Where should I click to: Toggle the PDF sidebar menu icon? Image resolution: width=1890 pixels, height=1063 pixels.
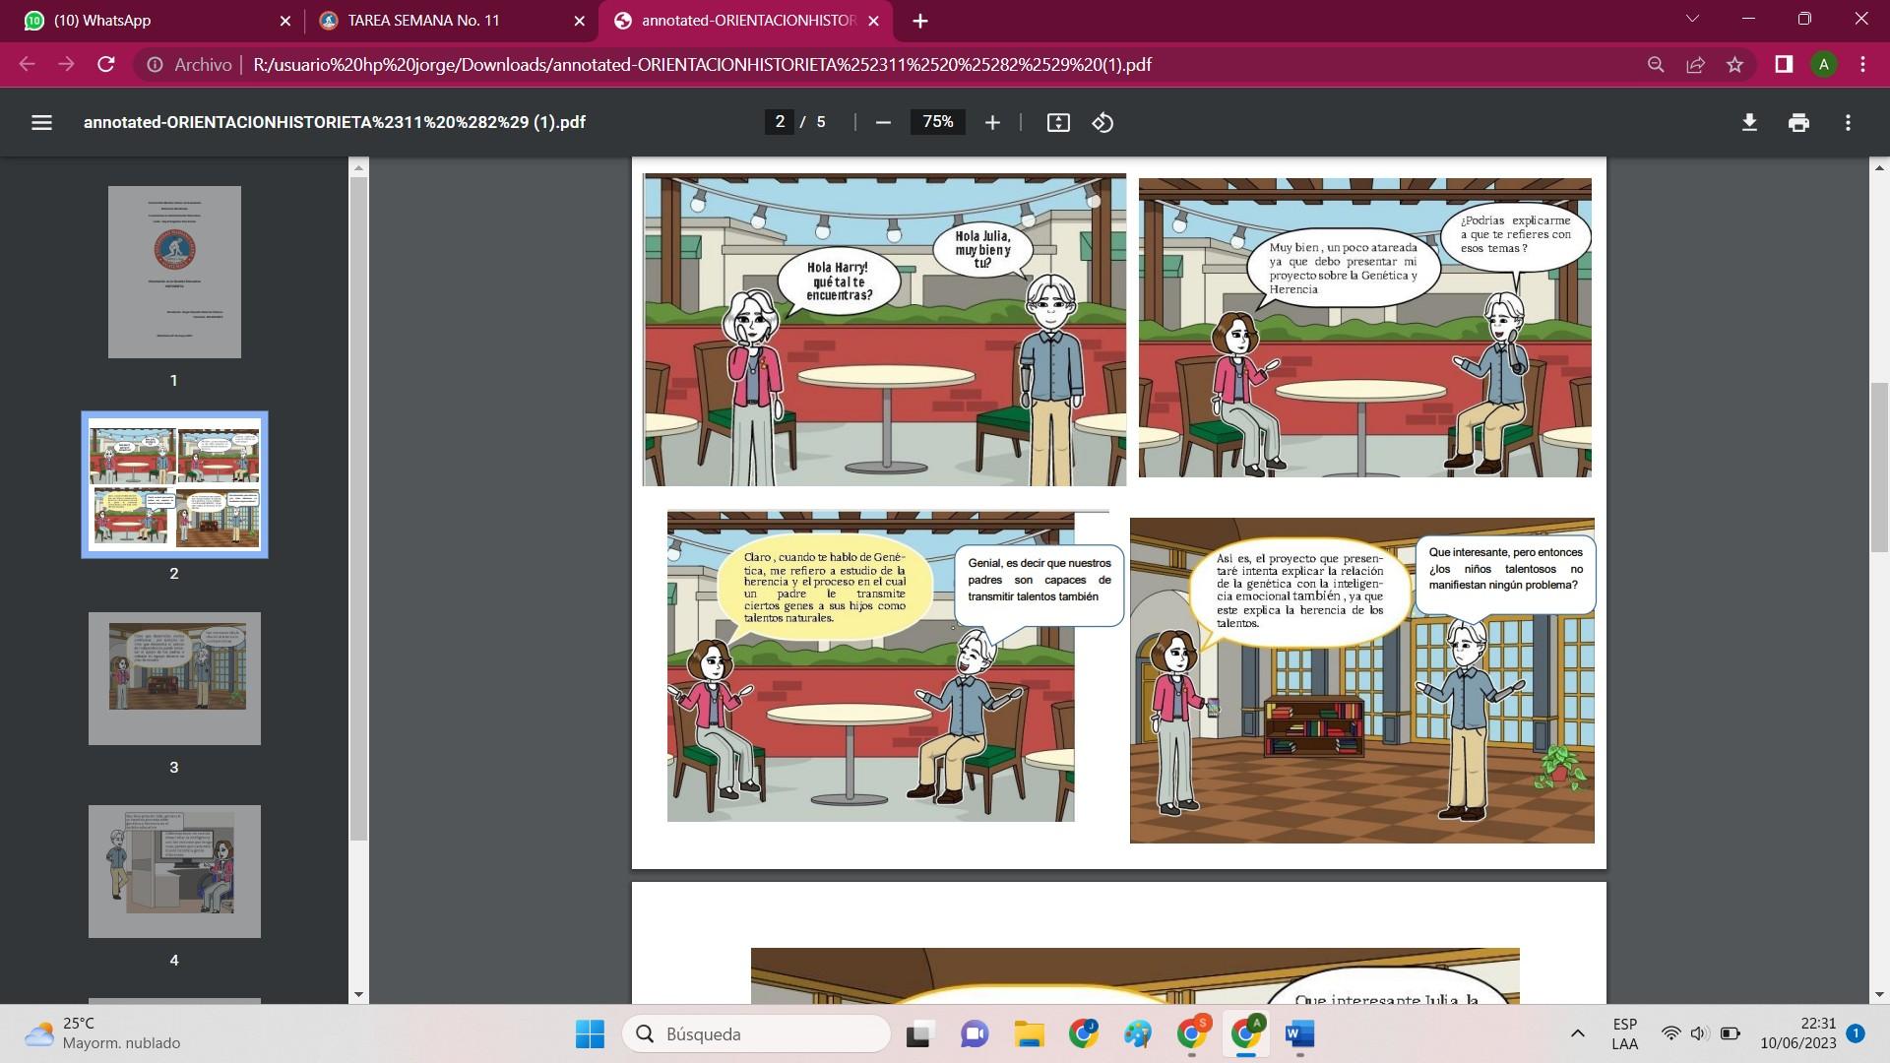(41, 123)
